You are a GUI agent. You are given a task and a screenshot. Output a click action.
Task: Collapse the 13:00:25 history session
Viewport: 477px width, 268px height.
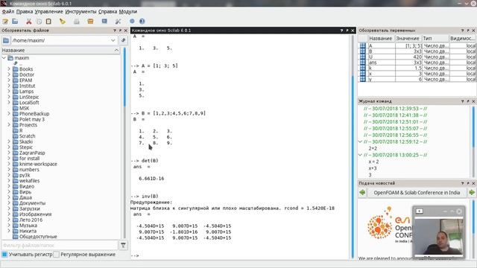[360, 155]
